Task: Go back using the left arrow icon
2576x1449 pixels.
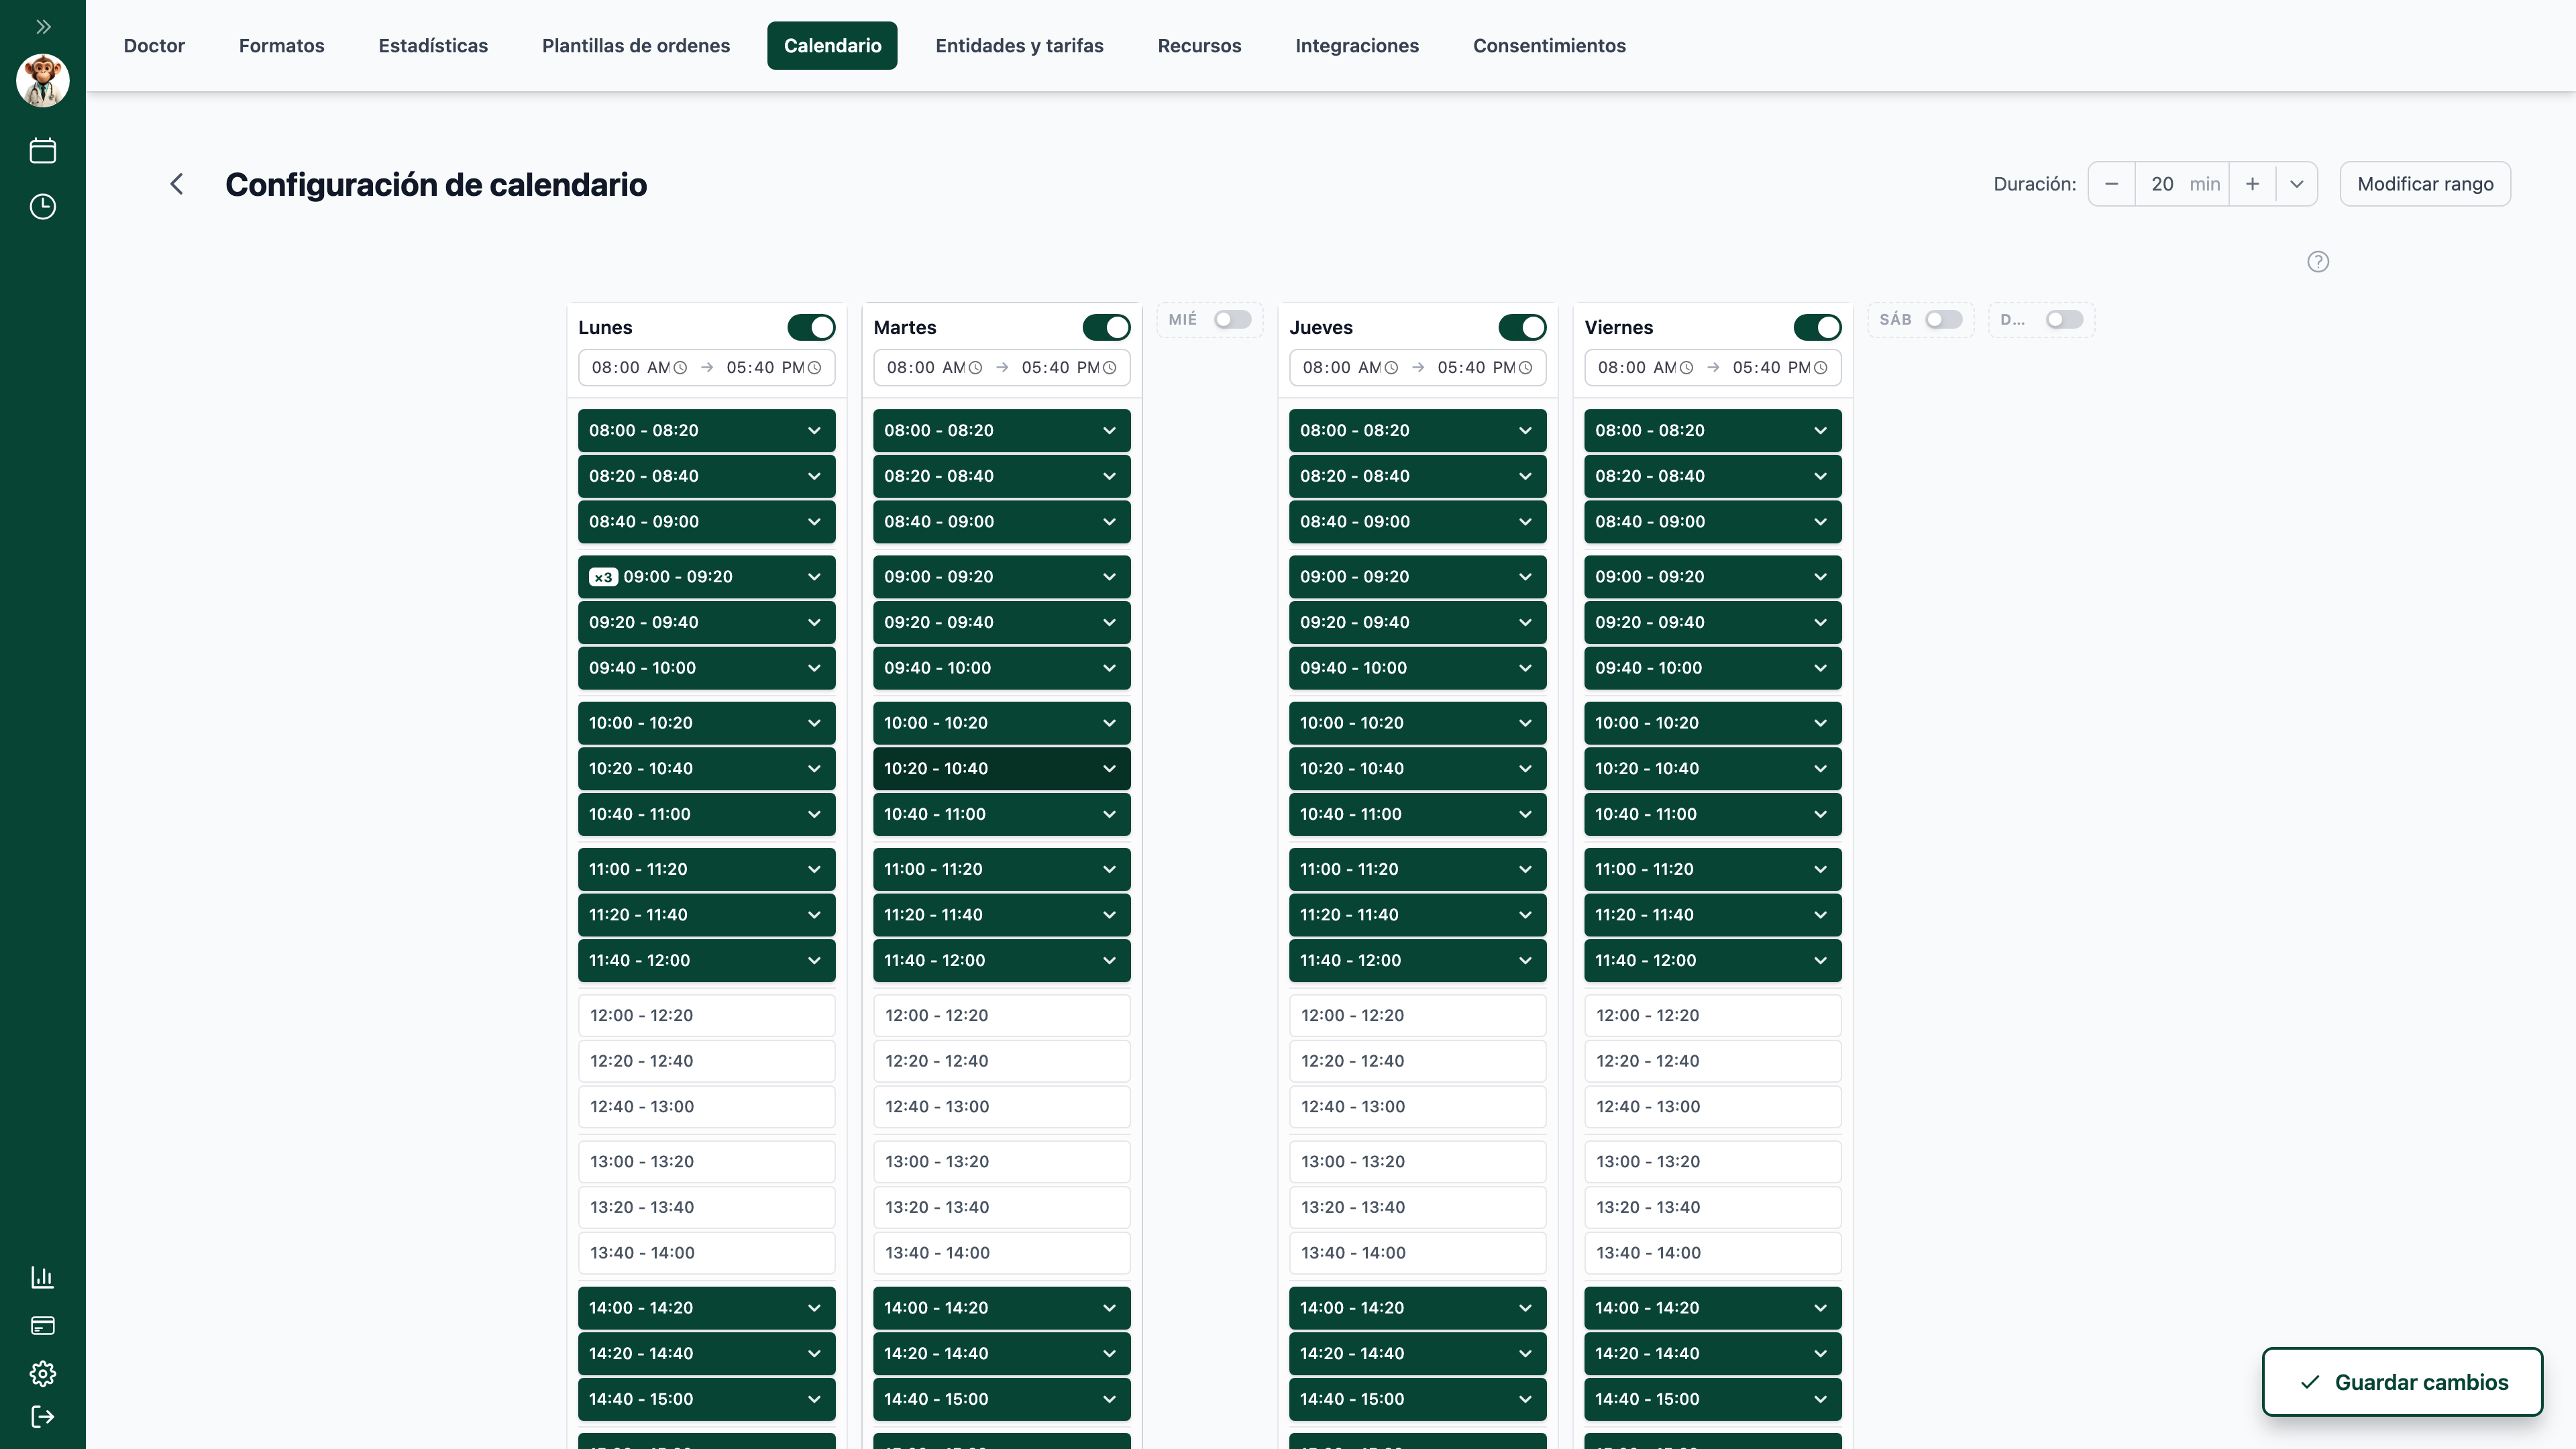Action: point(177,184)
